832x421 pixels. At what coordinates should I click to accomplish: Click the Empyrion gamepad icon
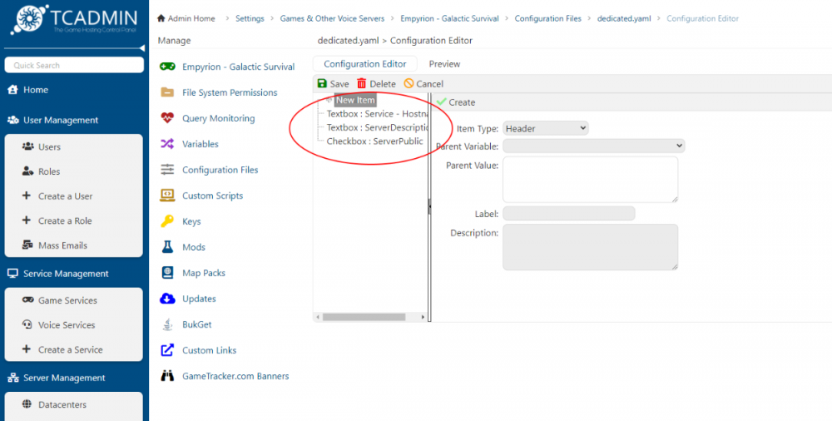click(167, 67)
